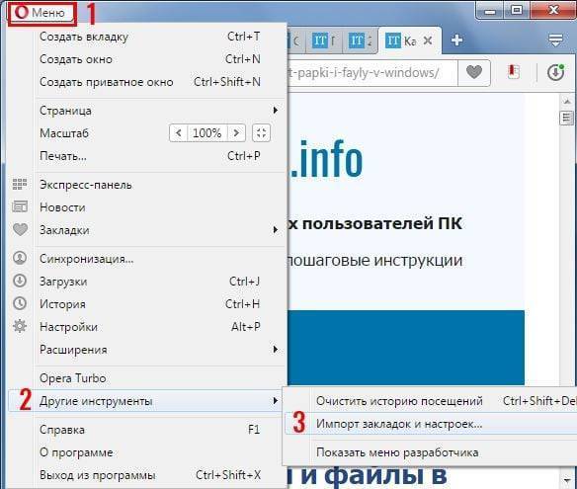Click the Настройки gear icon
The width and height of the screenshot is (577, 489).
point(20,326)
